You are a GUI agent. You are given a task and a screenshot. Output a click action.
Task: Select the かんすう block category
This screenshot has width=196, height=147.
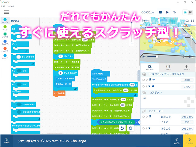pos(5,56)
